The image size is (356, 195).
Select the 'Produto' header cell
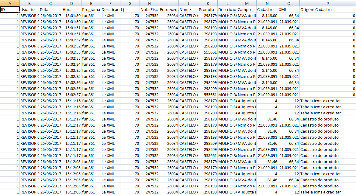[x=208, y=9]
